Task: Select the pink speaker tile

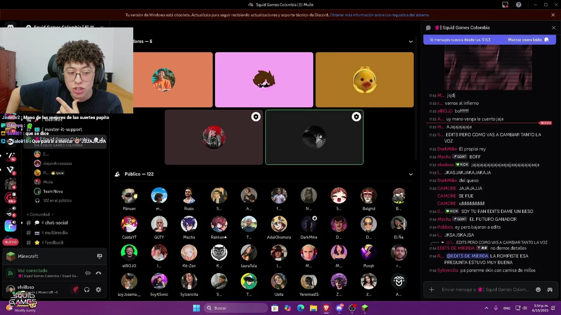Action: click(264, 80)
